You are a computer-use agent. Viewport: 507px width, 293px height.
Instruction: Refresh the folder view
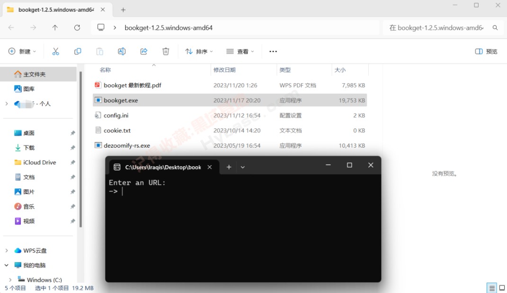pos(77,28)
